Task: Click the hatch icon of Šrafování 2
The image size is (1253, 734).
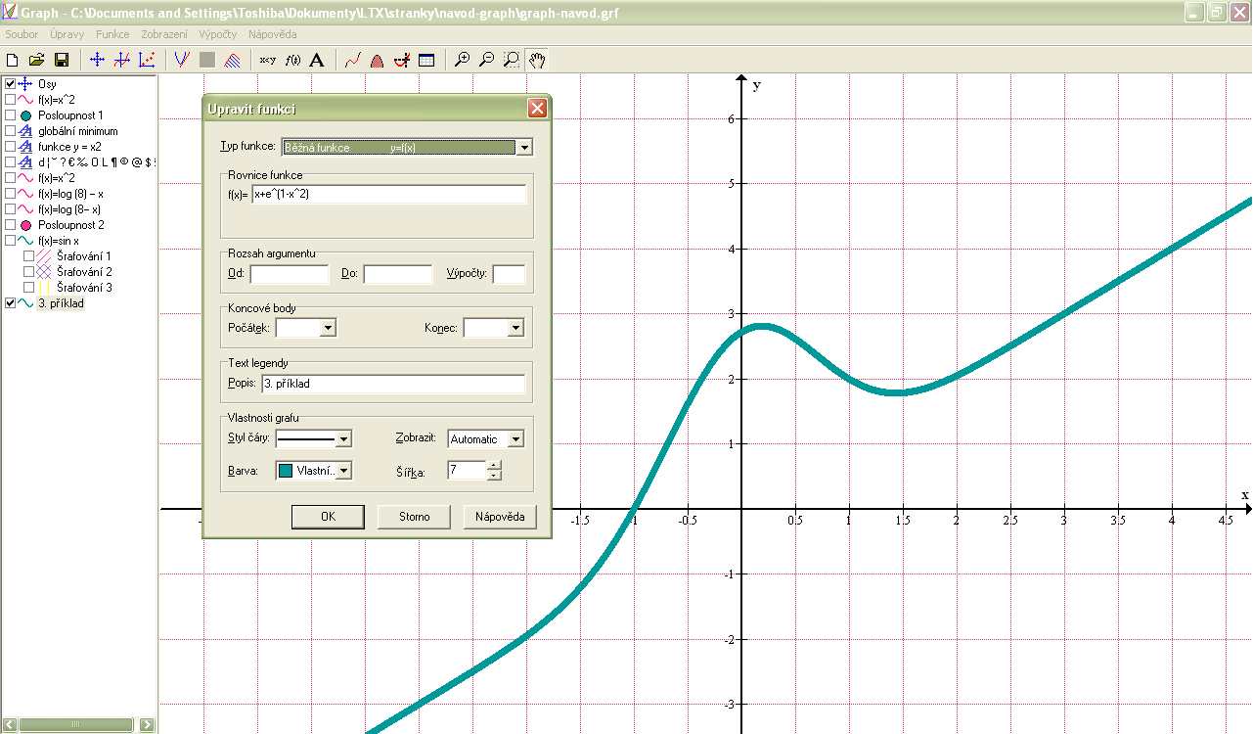Action: point(43,272)
